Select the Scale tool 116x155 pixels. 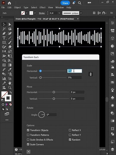[10, 51]
